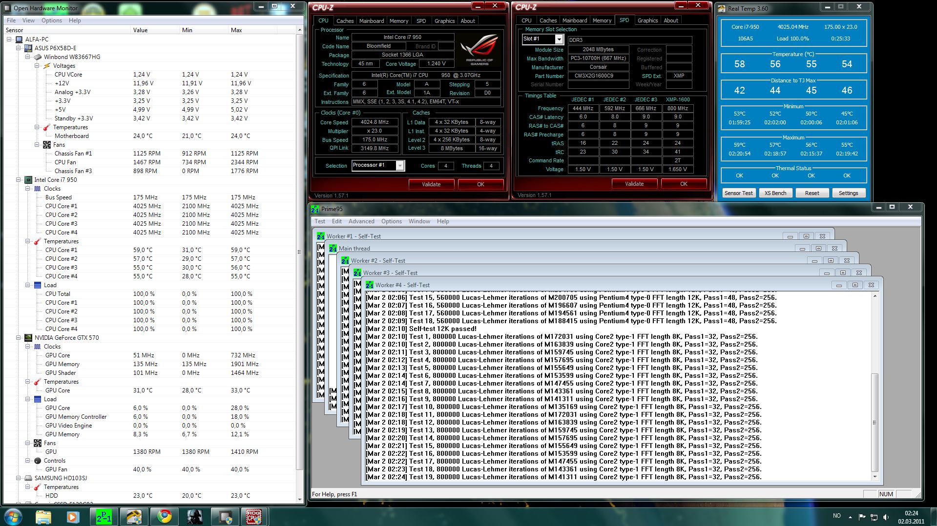
Task: Click the Clocks icon under Intel Core i7 950
Action: [x=38, y=189]
